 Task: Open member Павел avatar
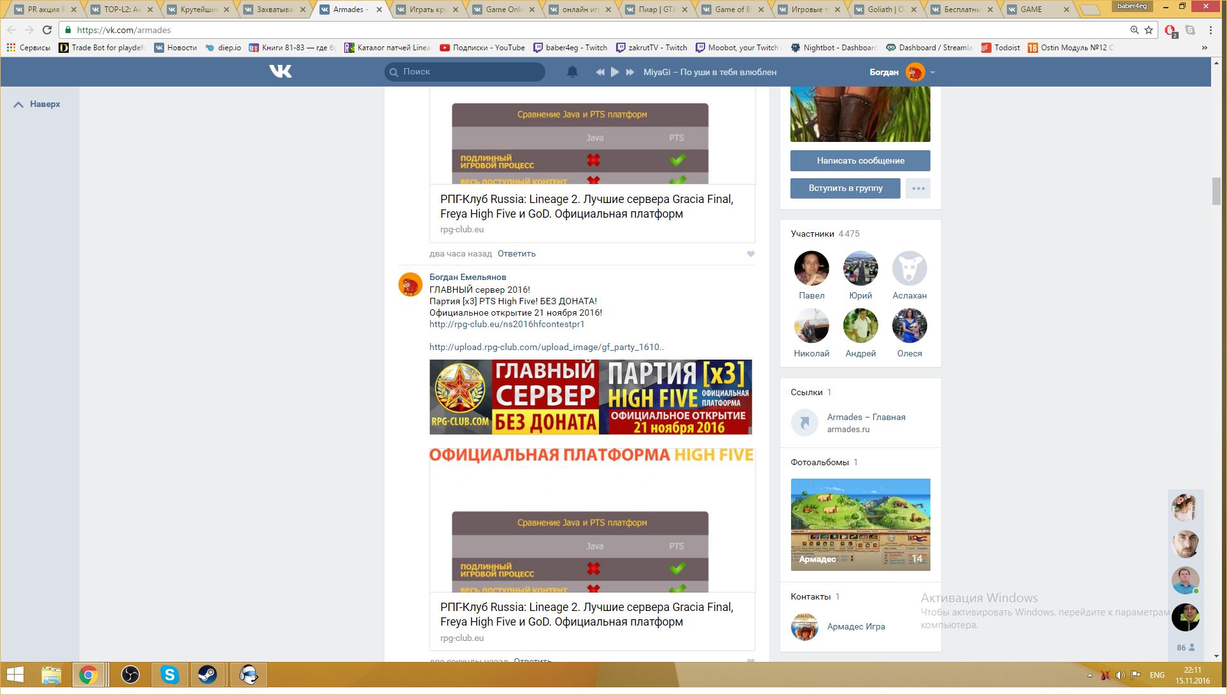(811, 268)
